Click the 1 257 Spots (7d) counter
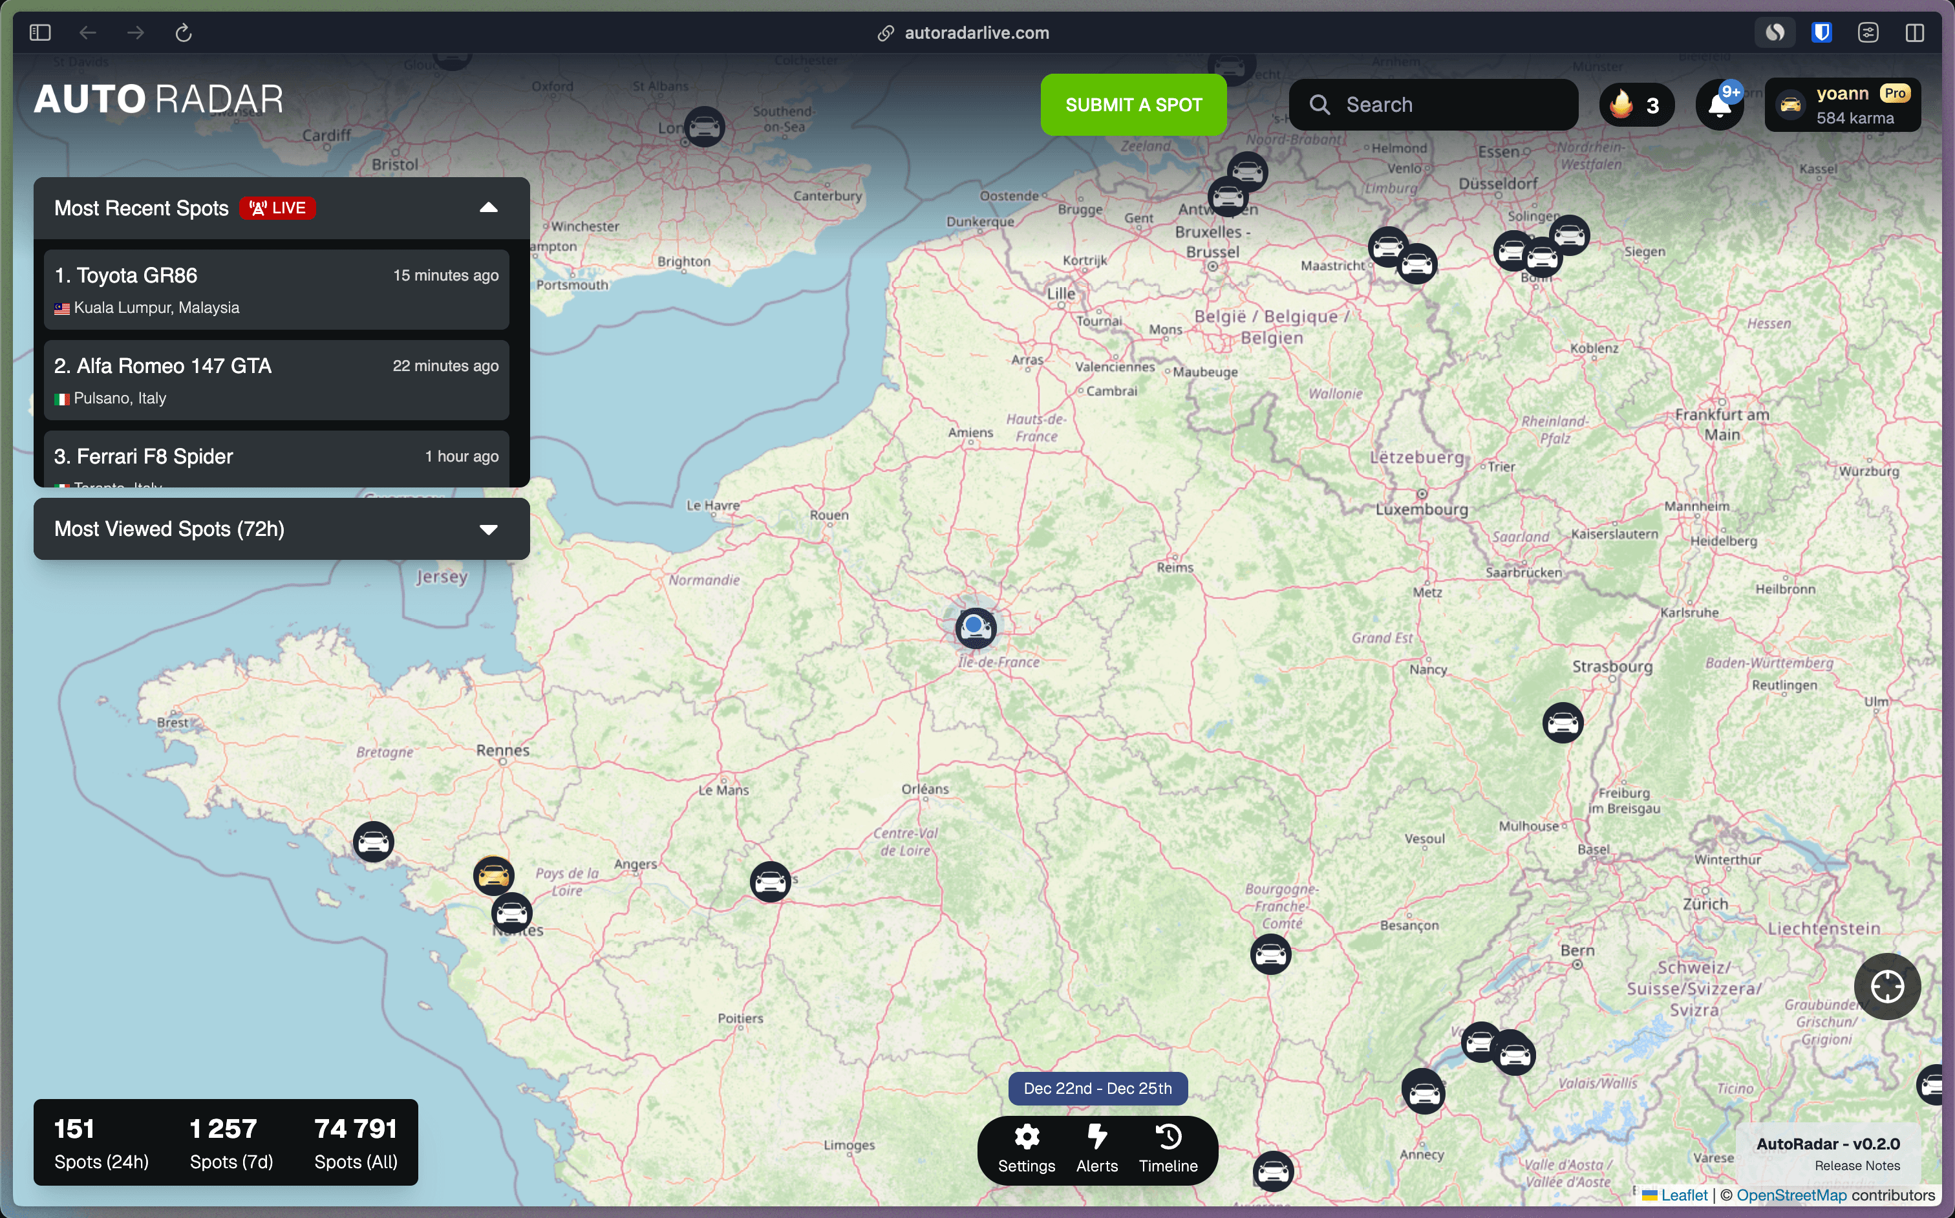The height and width of the screenshot is (1218, 1955). (x=231, y=1142)
